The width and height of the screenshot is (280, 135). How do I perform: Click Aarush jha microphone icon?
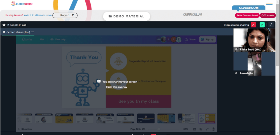pos(236,73)
